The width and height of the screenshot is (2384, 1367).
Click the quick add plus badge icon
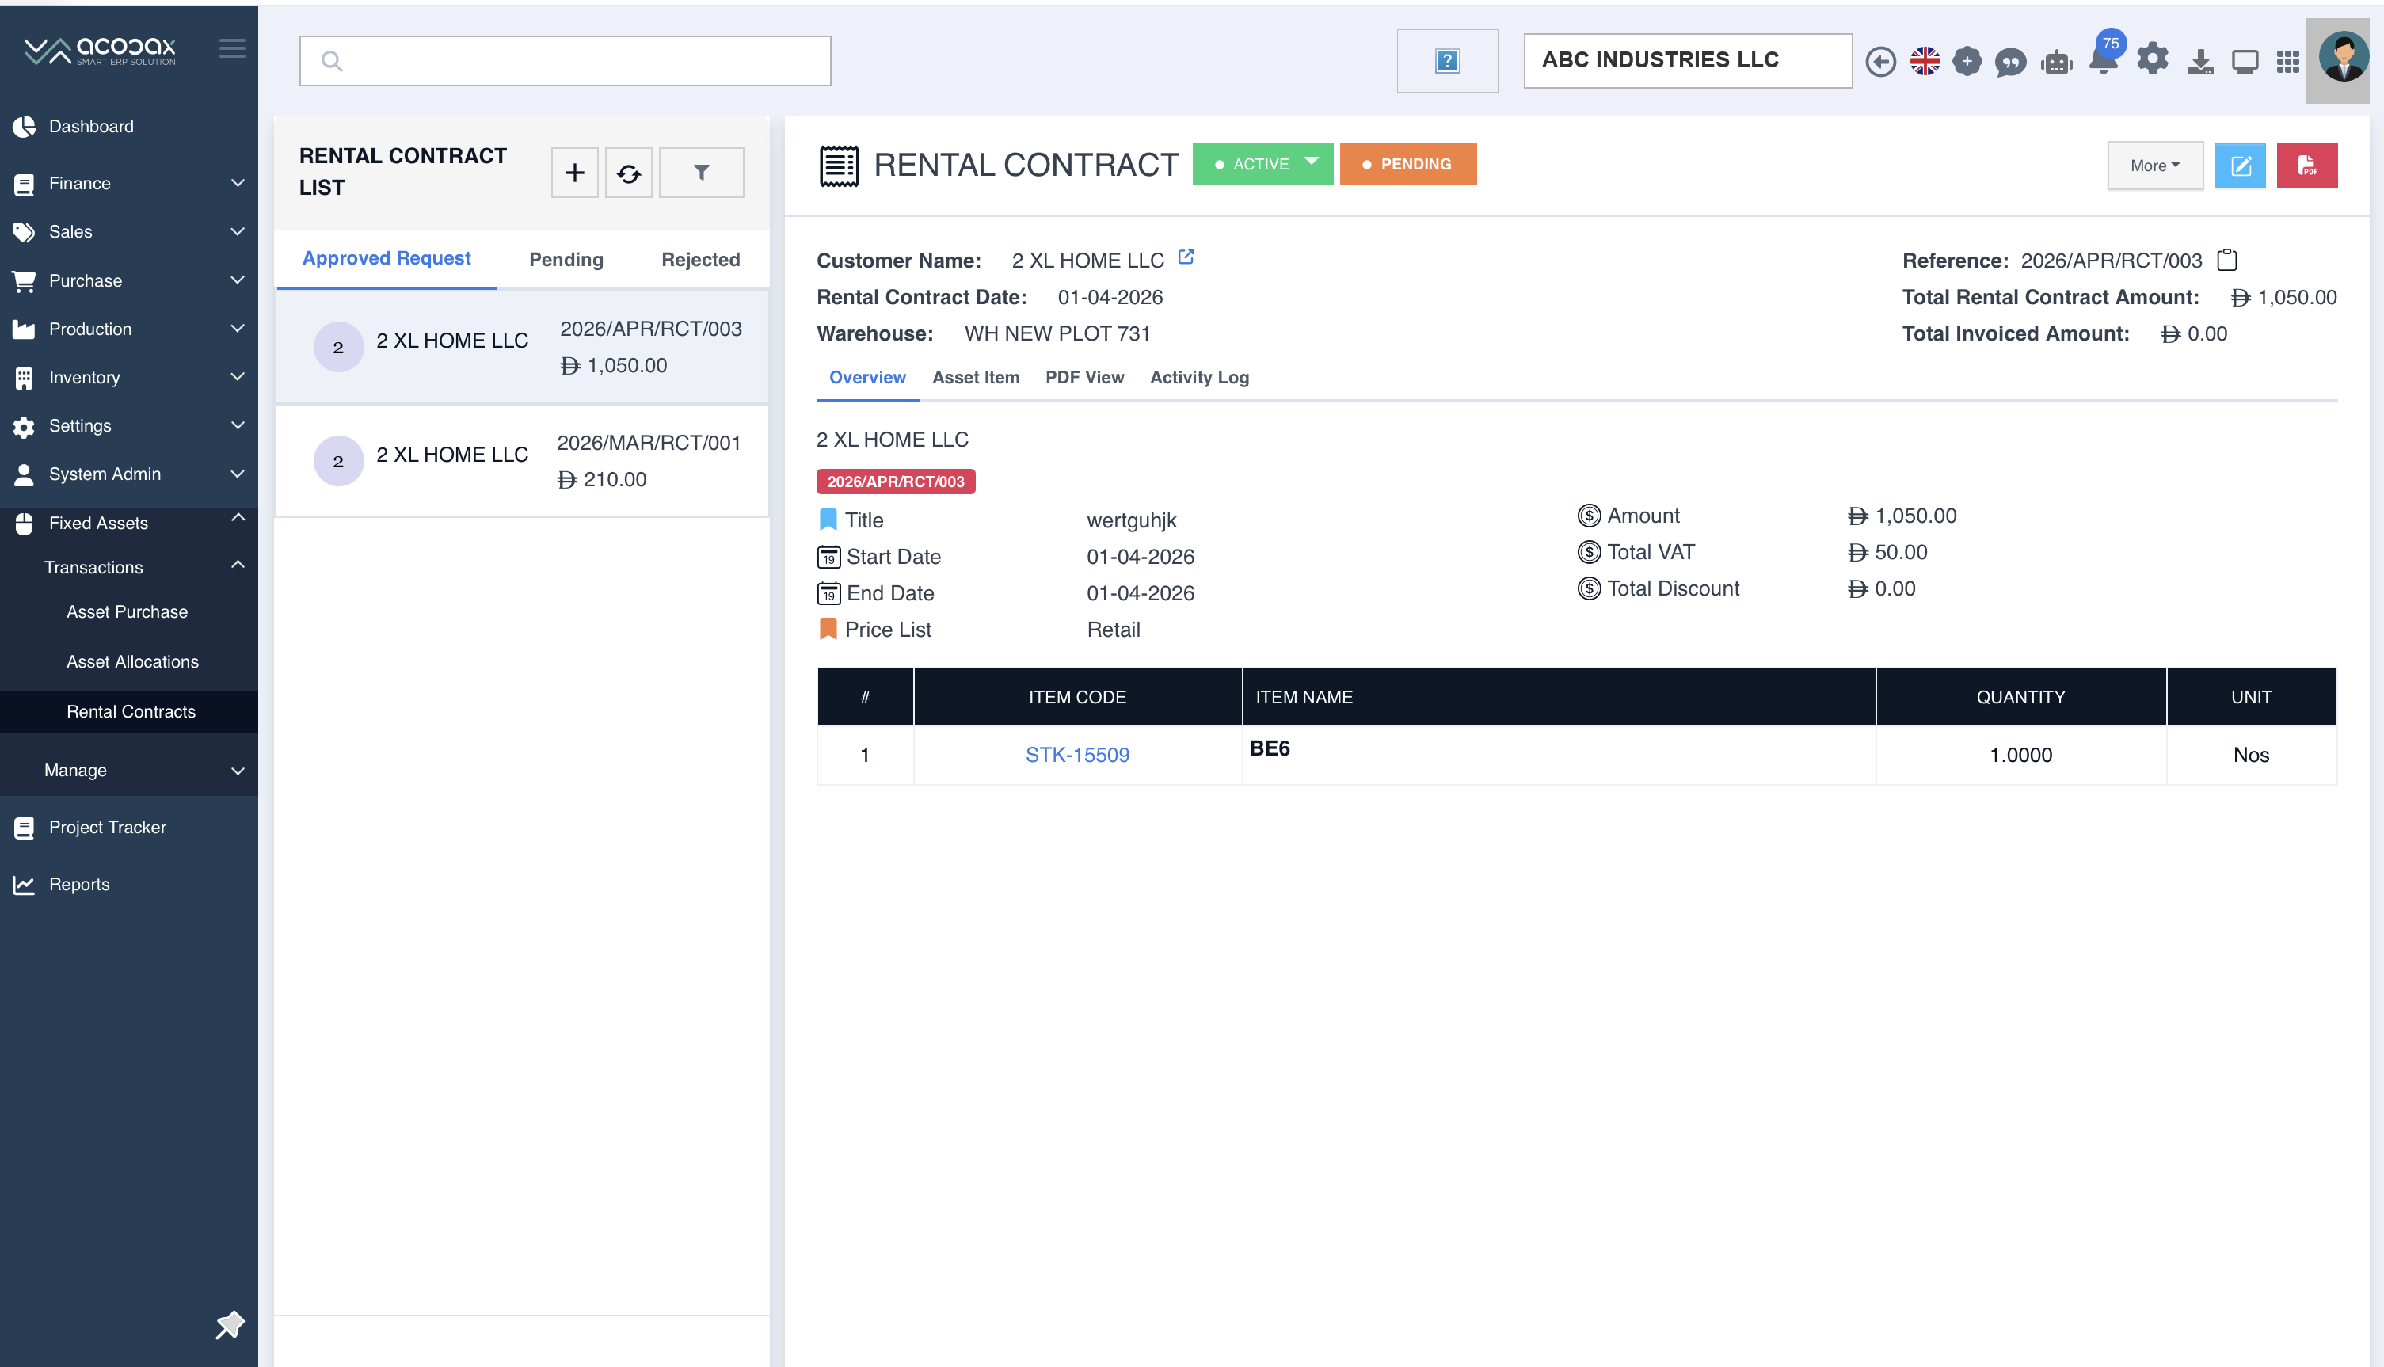coord(1967,62)
